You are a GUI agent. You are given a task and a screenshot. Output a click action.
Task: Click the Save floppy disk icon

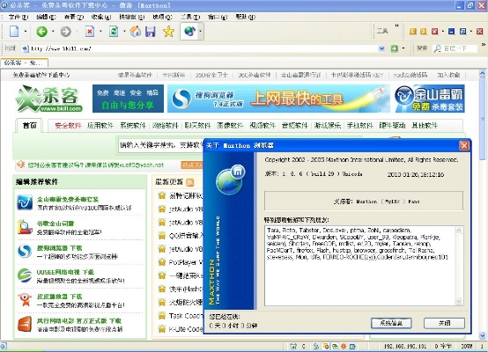151,32
